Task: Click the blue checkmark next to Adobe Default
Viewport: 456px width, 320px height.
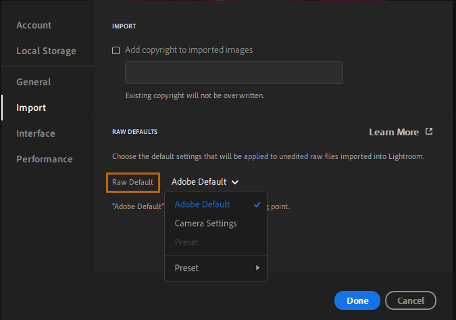Action: (257, 204)
